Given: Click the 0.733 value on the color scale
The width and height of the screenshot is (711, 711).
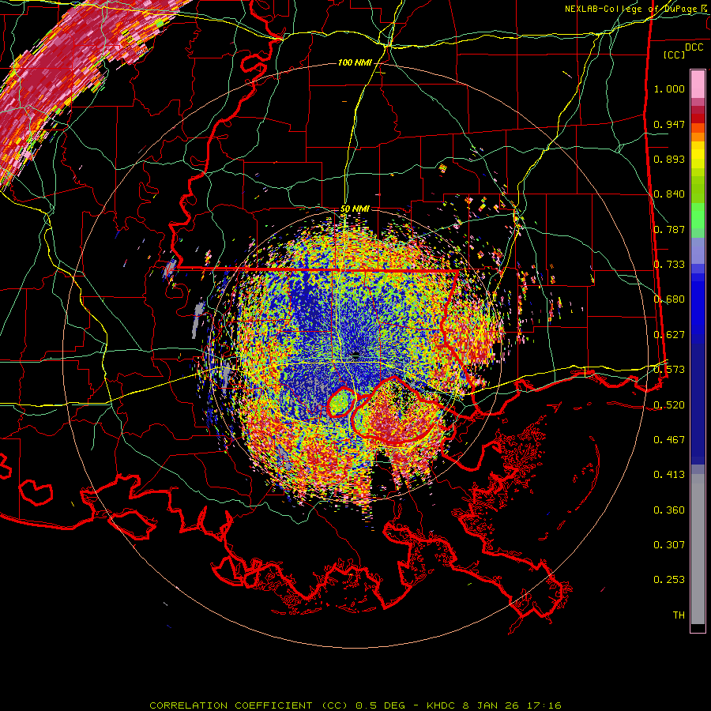Looking at the screenshot, I should coord(669,264).
